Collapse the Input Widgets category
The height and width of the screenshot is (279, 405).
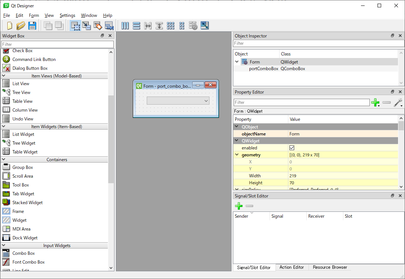(4, 245)
